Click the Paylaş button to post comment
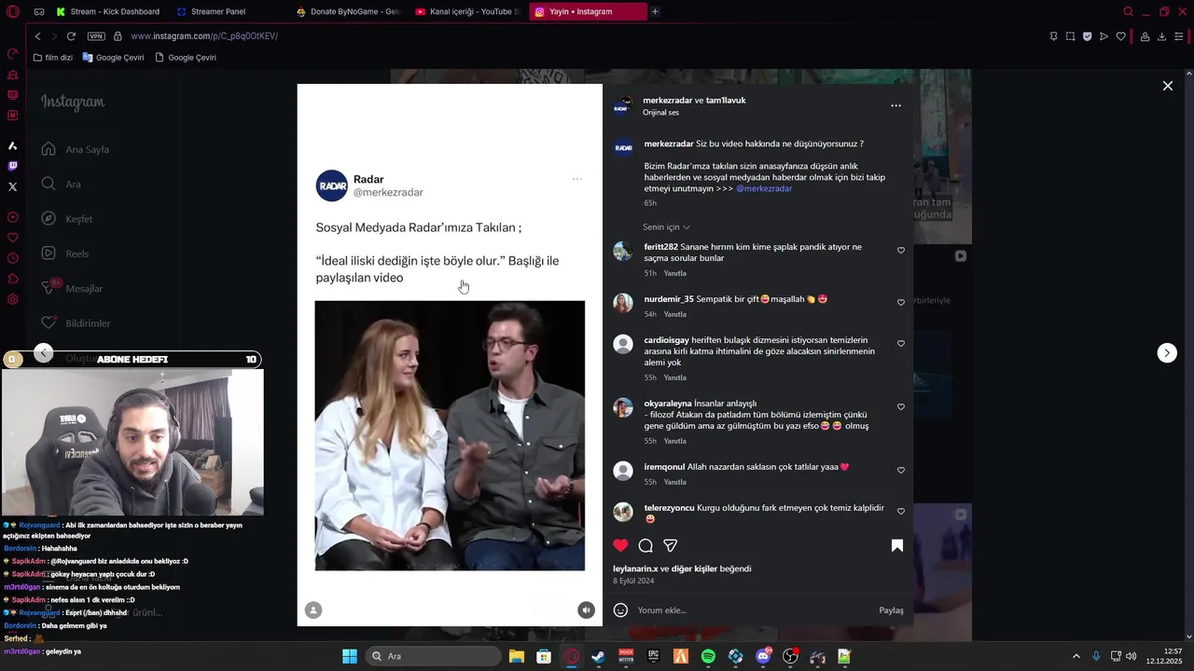The image size is (1194, 671). pyautogui.click(x=891, y=610)
